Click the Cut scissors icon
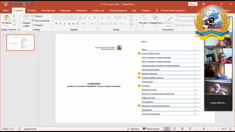This screenshot has height=132, width=235. [x=14, y=16]
